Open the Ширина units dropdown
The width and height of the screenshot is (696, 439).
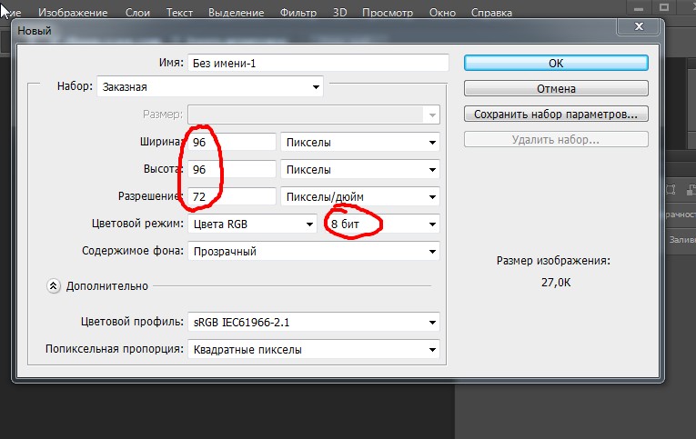tap(359, 143)
